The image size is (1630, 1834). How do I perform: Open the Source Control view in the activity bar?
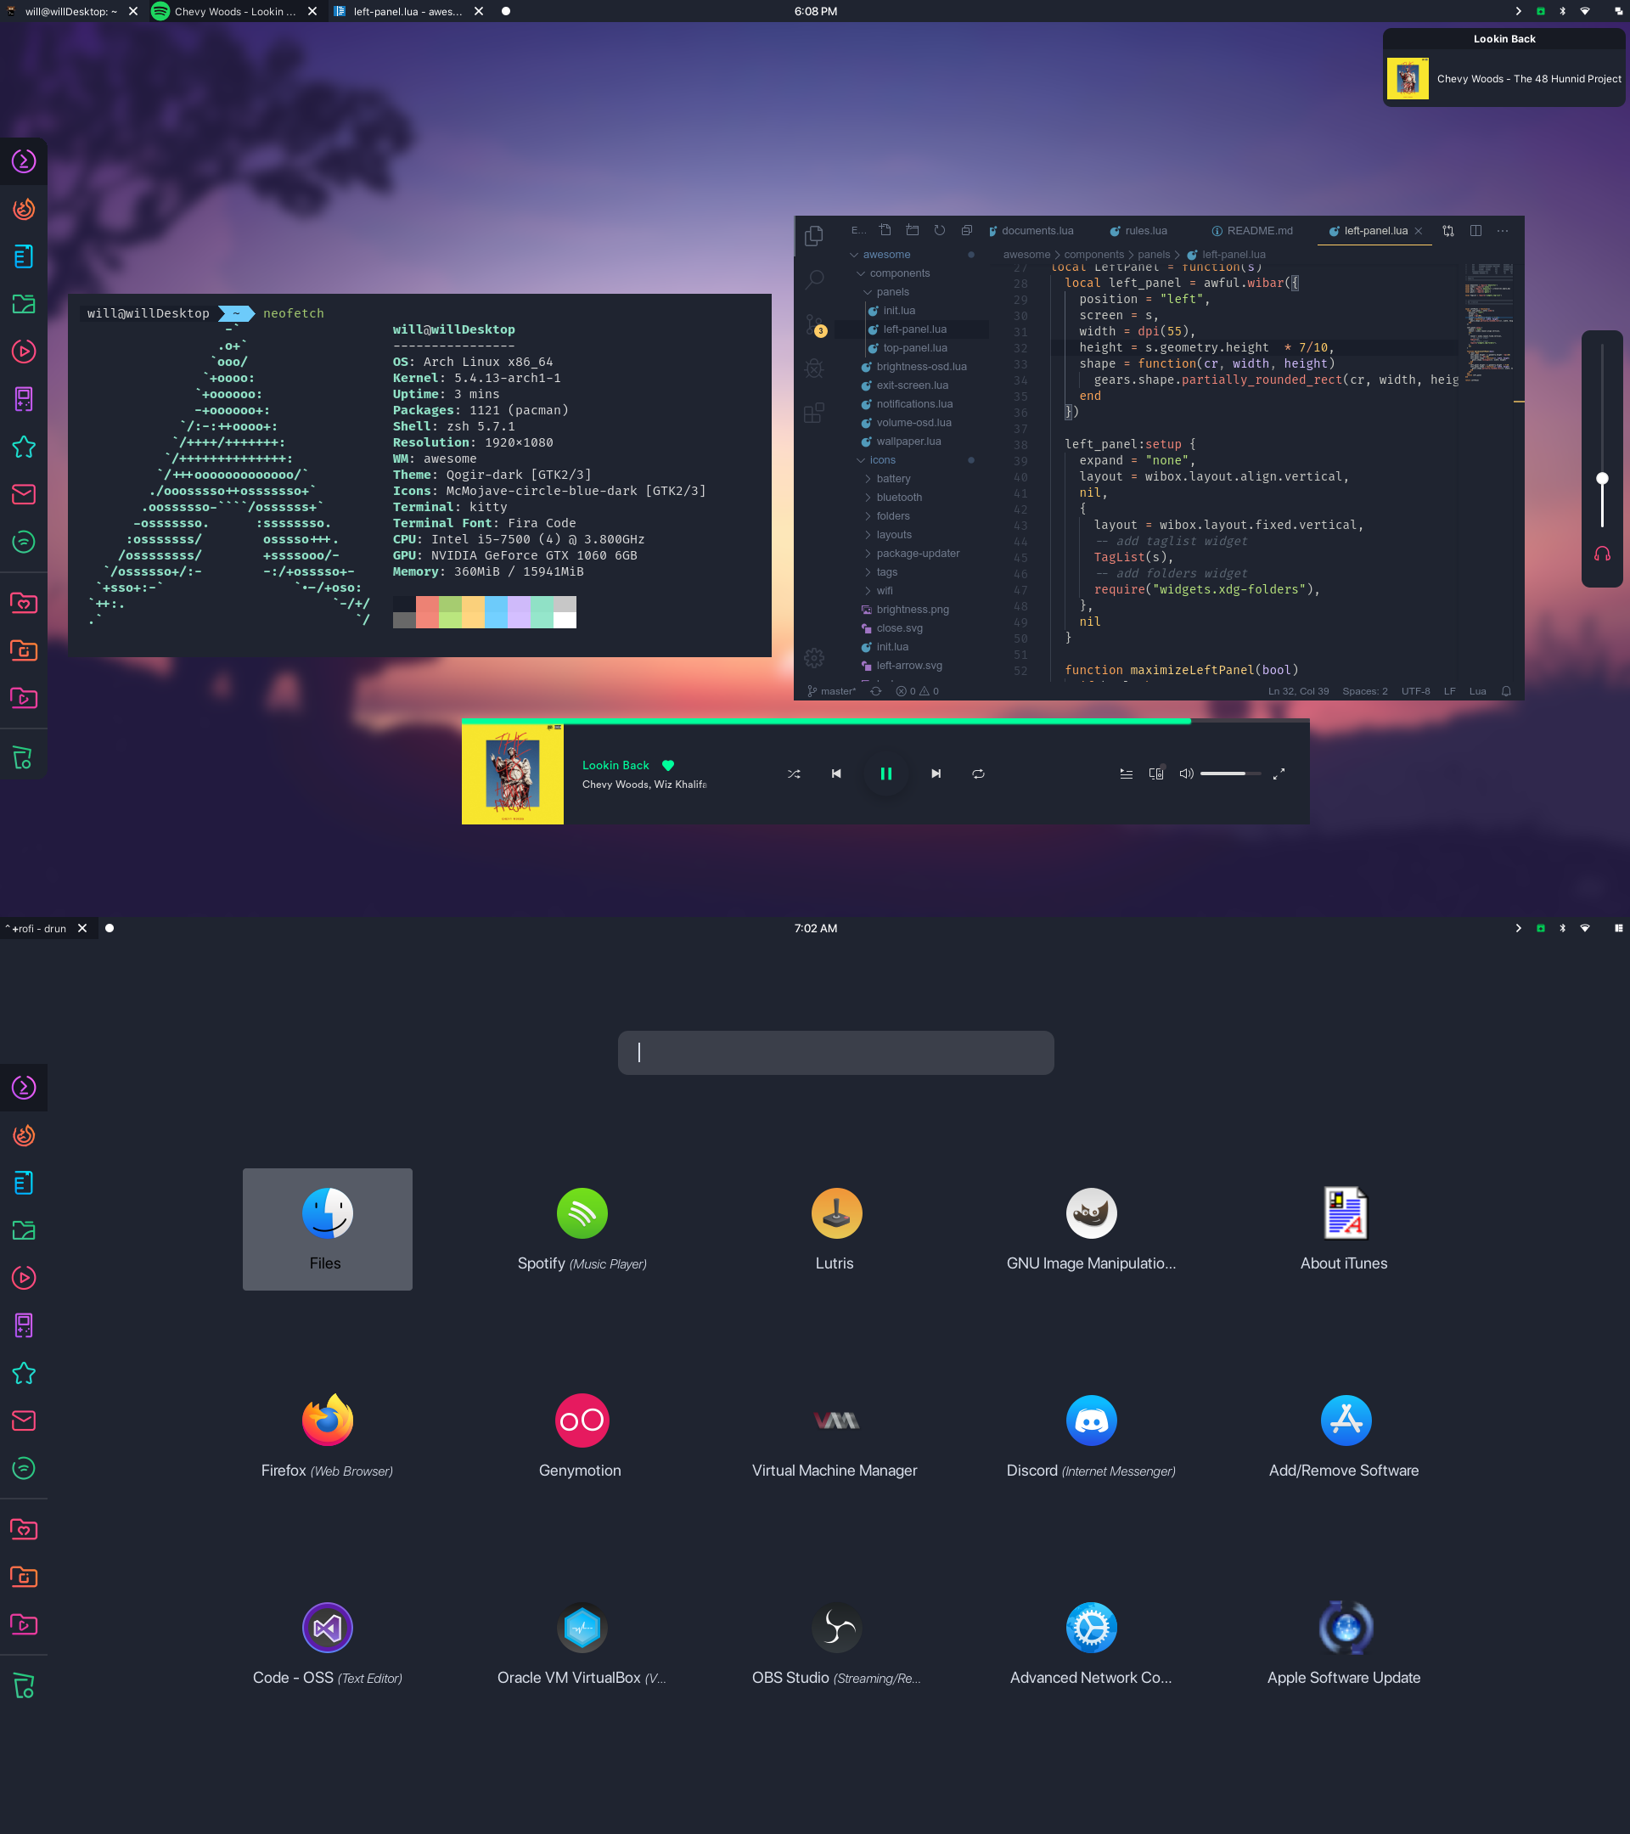point(814,323)
